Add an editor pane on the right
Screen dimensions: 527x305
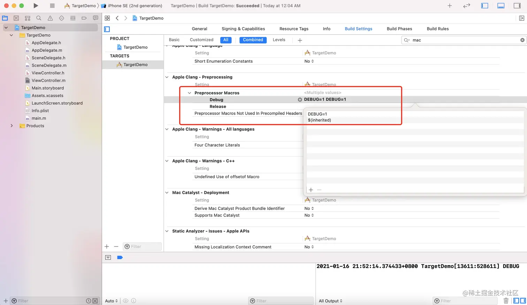(521, 18)
